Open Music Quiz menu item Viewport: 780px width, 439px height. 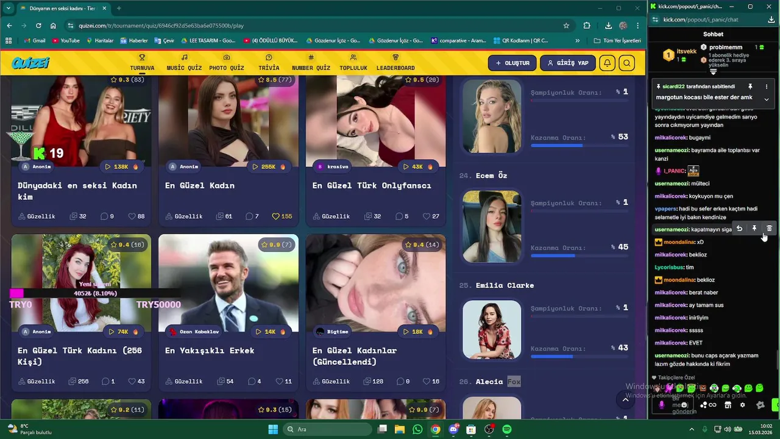click(x=184, y=63)
